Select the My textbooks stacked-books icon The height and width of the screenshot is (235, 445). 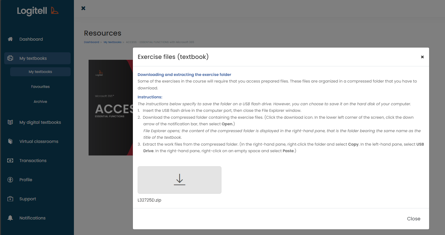coord(10,58)
